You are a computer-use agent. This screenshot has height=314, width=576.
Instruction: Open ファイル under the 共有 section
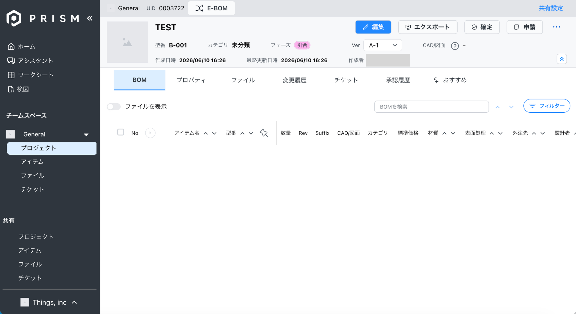pyautogui.click(x=30, y=264)
